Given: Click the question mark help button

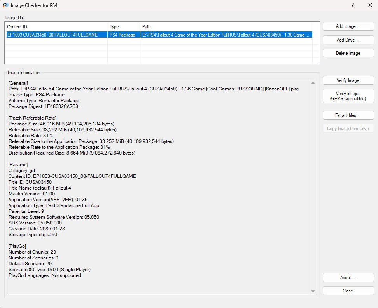Looking at the screenshot, I should coord(352,5).
